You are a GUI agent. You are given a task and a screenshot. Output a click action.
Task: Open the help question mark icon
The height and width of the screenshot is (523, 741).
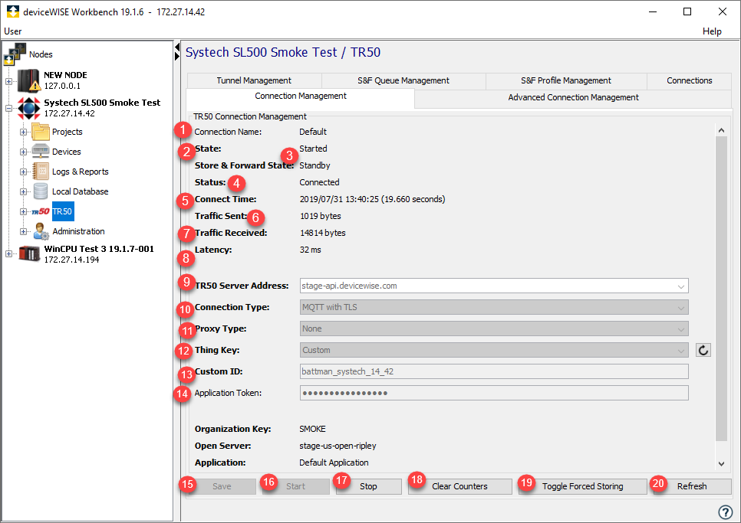[x=726, y=512]
